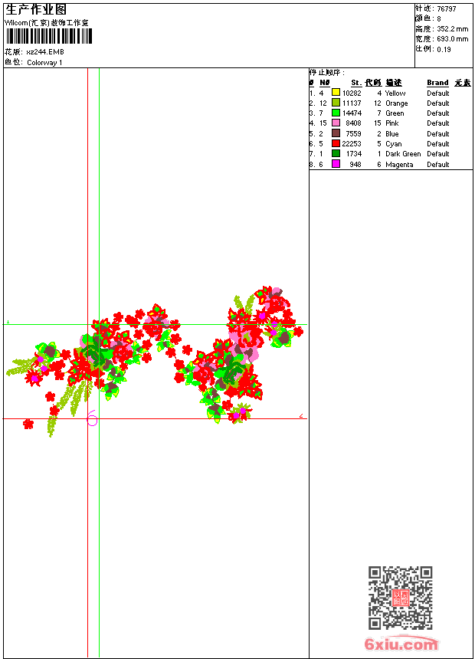This screenshot has width=475, height=659.
Task: Click the N# column header
Action: pos(325,83)
